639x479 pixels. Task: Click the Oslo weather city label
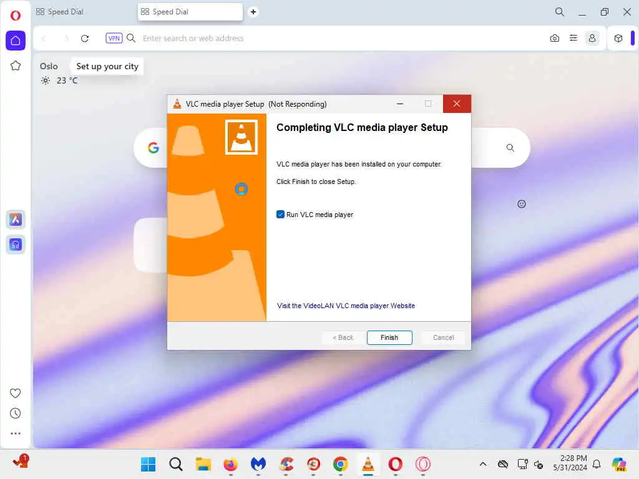(x=49, y=66)
